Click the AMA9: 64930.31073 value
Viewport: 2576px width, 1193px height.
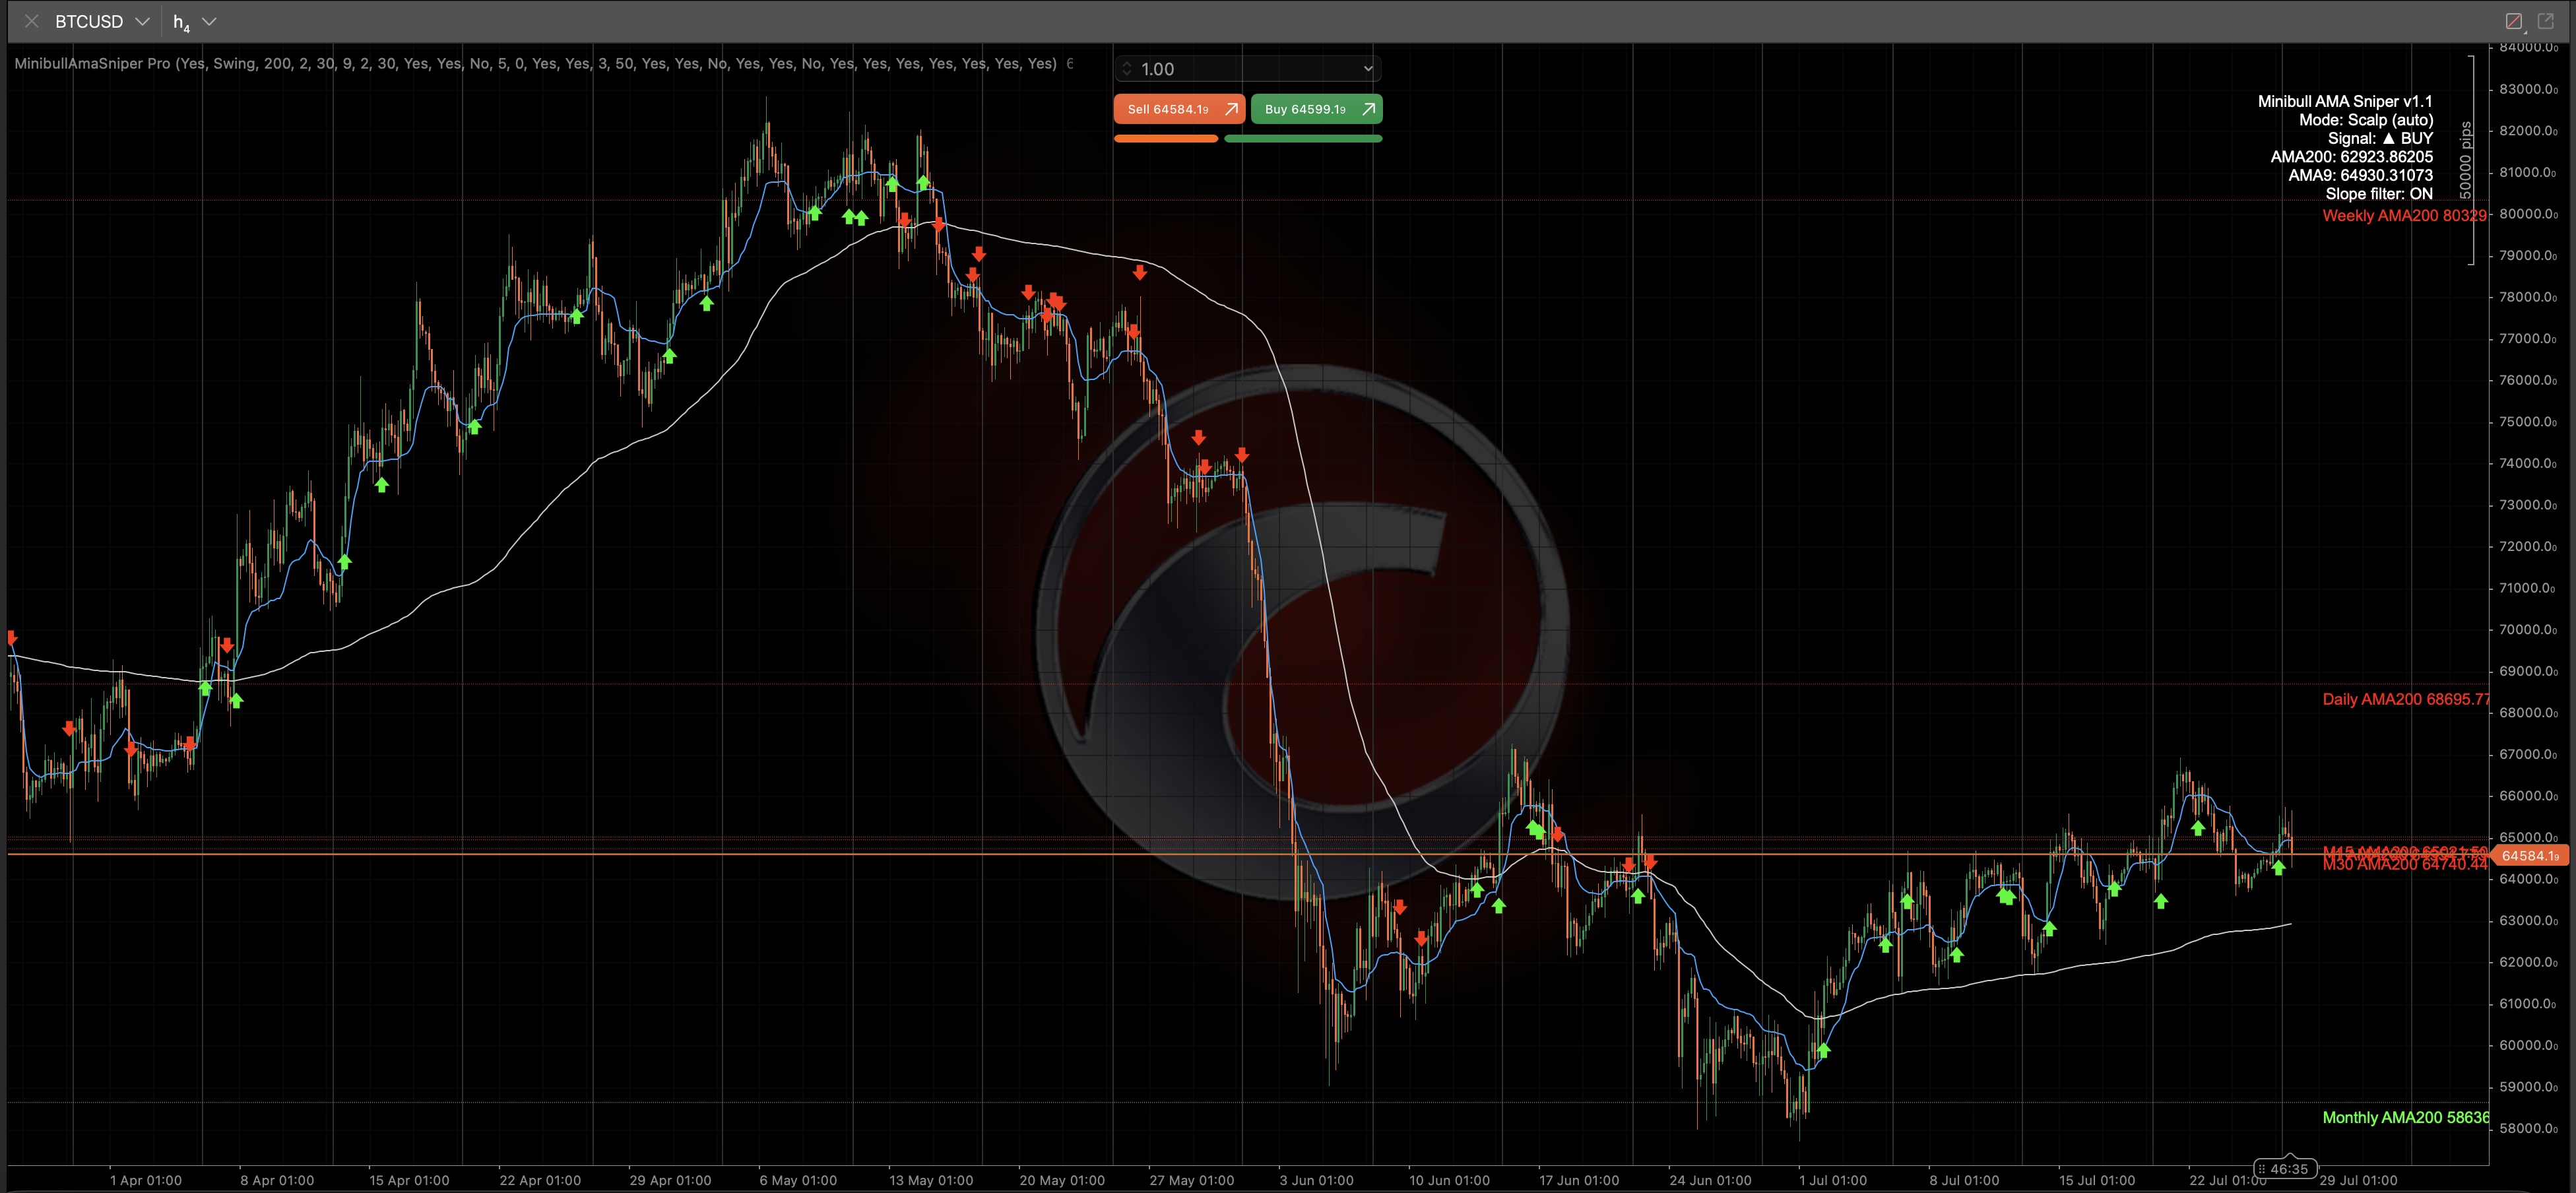point(2360,175)
